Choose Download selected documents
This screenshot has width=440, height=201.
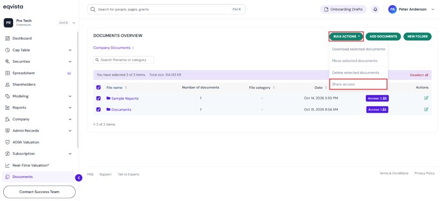click(x=358, y=49)
